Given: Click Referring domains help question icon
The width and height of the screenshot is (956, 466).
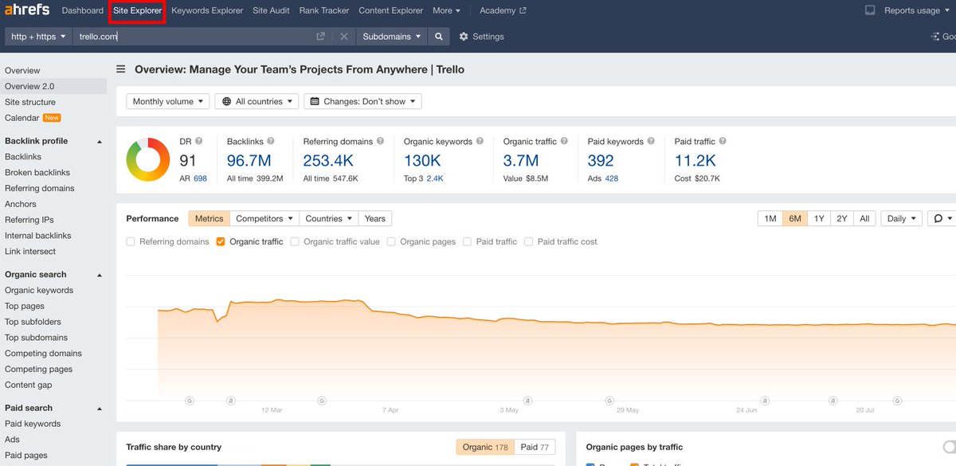Looking at the screenshot, I should click(380, 141).
